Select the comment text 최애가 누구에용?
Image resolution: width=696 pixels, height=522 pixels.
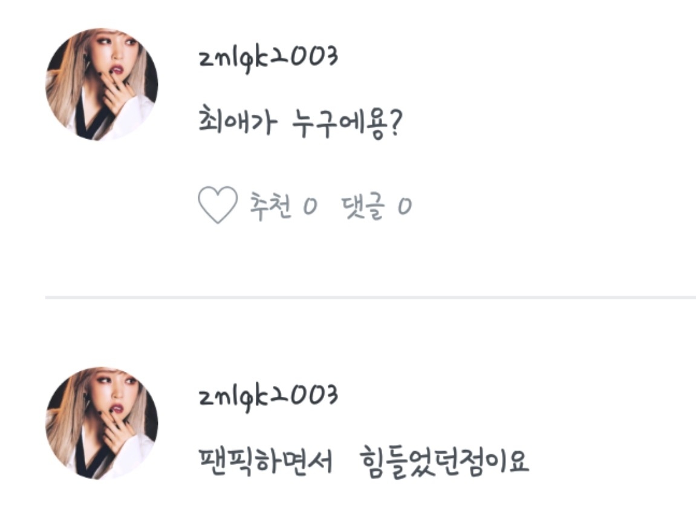coord(299,122)
